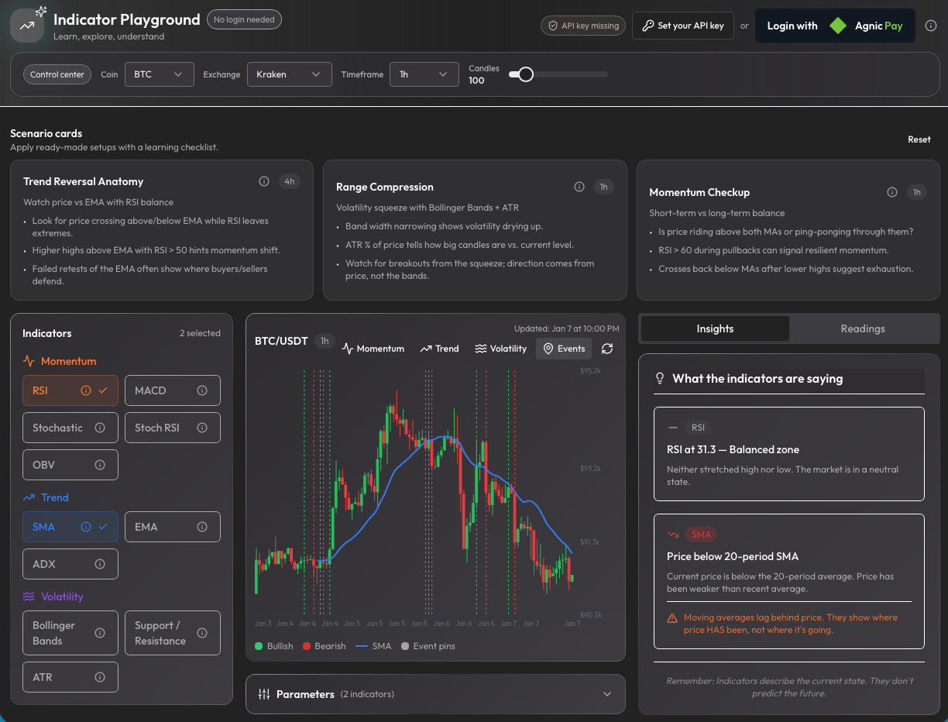The image size is (948, 722).
Task: Toggle the Events overlay on the chart
Action: tap(563, 349)
